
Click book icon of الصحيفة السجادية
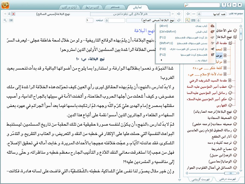tap(235, 118)
